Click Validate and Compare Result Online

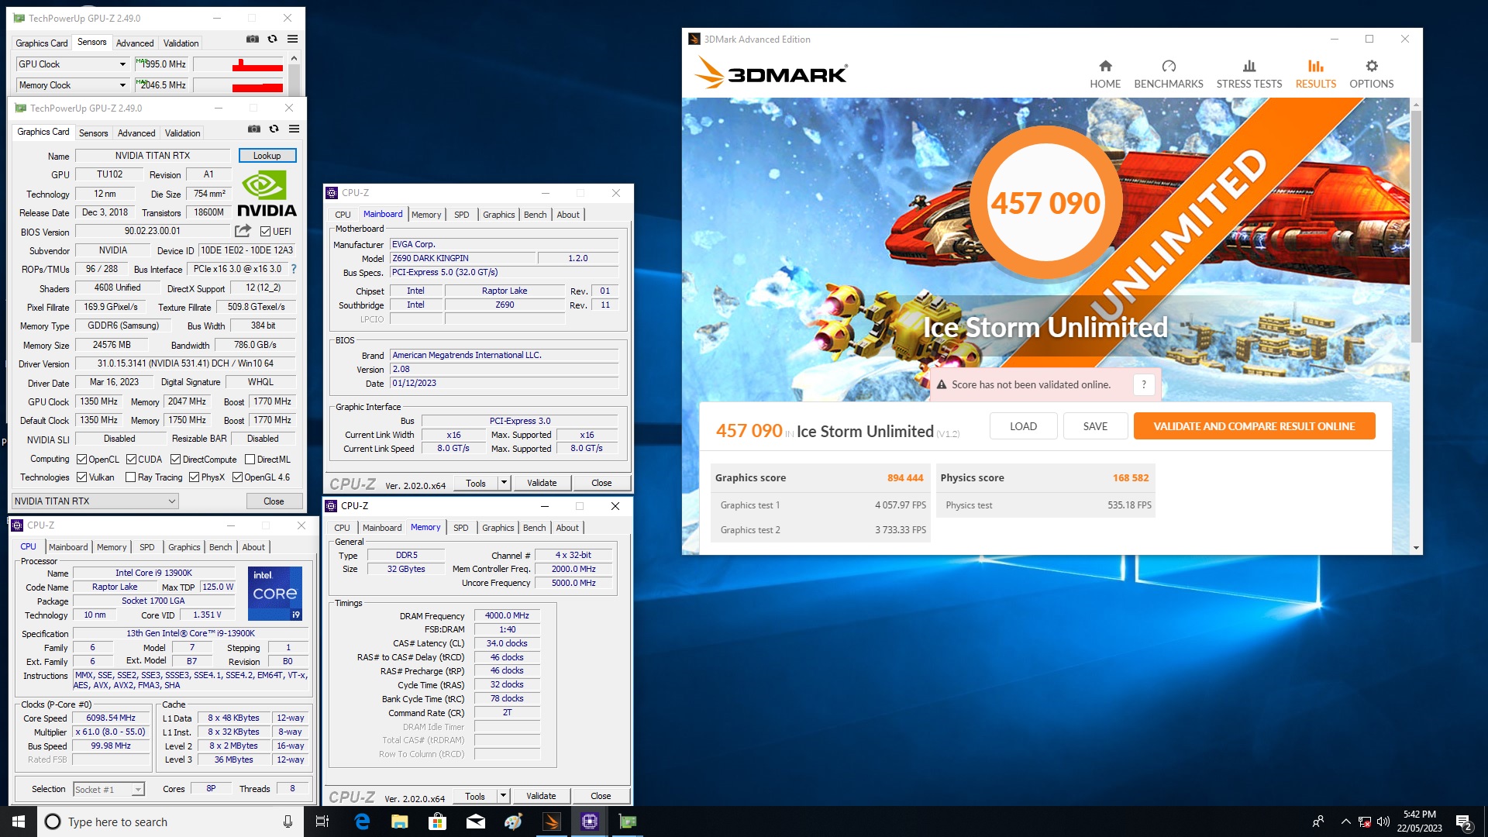tap(1254, 426)
